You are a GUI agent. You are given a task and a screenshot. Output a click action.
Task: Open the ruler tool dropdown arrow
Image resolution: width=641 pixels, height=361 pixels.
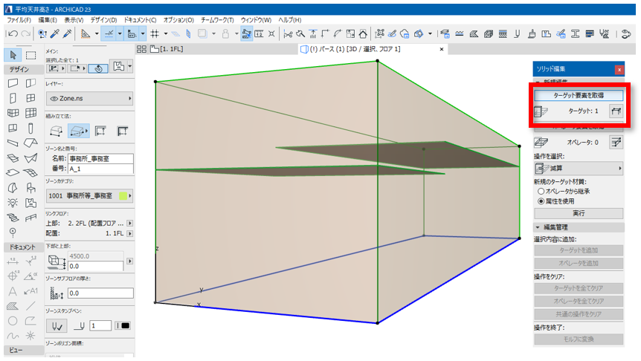pyautogui.click(x=97, y=34)
